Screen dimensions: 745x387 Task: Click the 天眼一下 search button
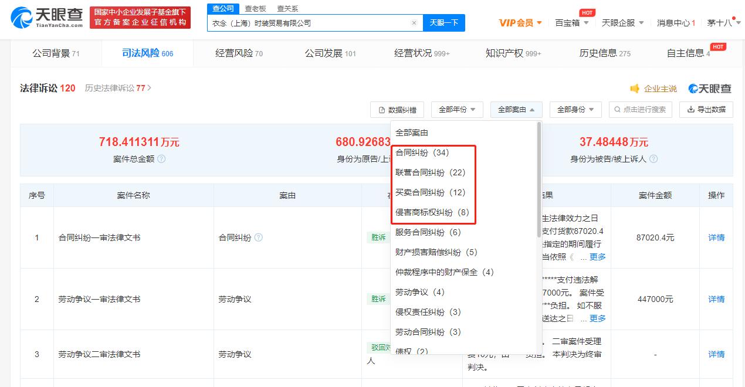[x=443, y=22]
